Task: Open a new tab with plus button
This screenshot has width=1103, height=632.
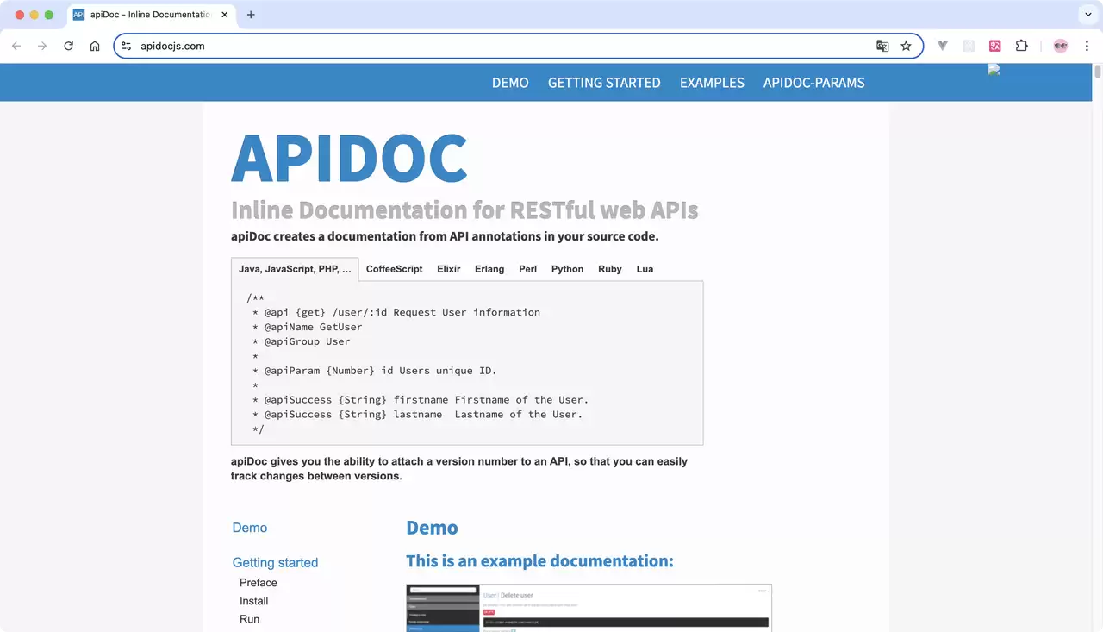Action: (251, 15)
